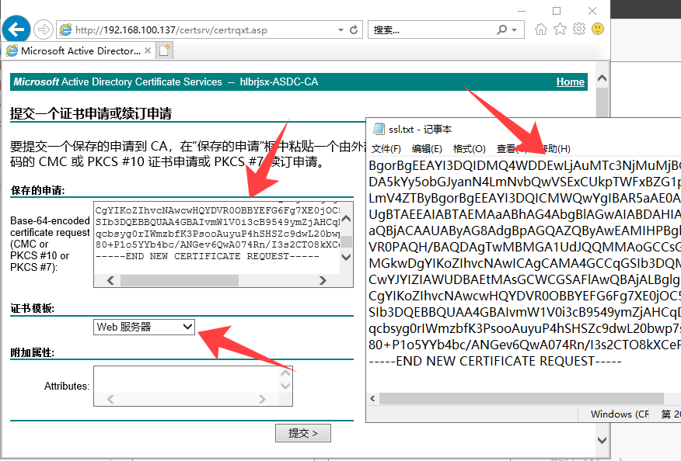681x461 pixels.
Task: Open a new browser tab
Action: (165, 50)
